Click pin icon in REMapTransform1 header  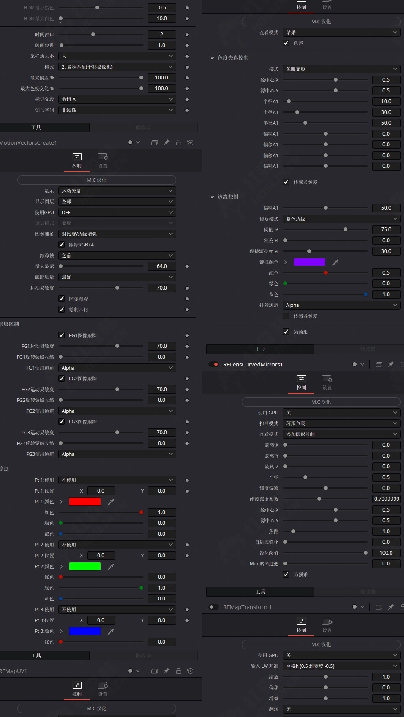[x=391, y=607]
